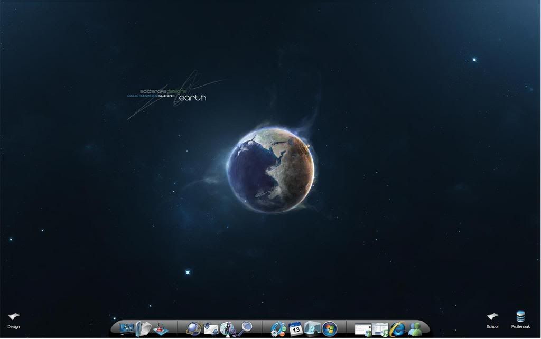Screen dimensions: 541x339
Task: Open the gear settings dock icon
Action: [278, 329]
